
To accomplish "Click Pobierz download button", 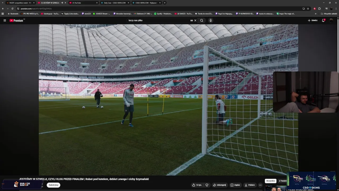I will 250,185.
